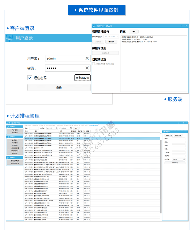194x230 pixels.
Task: Uncheck the 记住密码 checkbox
Action: [30, 78]
